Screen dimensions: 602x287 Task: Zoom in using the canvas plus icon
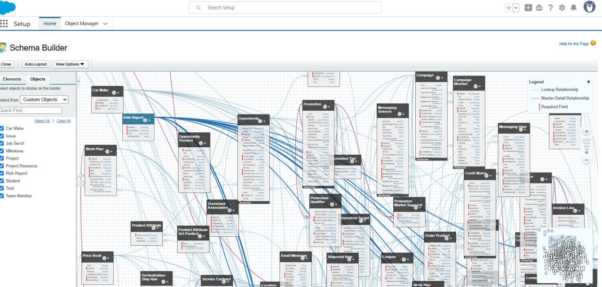point(586,131)
